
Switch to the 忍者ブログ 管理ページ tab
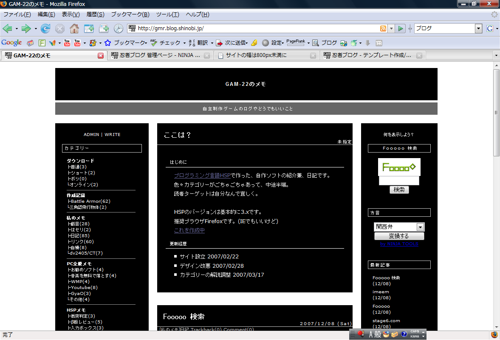pos(160,55)
